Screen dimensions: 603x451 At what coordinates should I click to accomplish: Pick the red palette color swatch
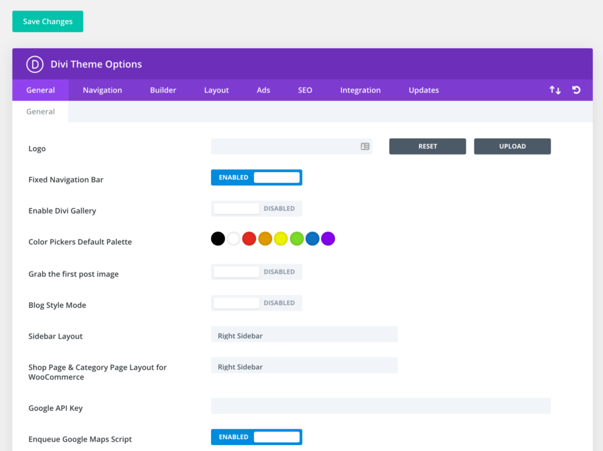click(x=249, y=239)
